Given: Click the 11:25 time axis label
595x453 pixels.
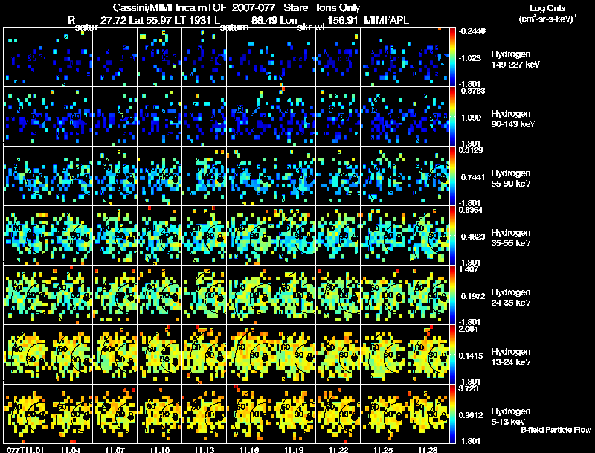Looking at the screenshot, I should click(383, 449).
